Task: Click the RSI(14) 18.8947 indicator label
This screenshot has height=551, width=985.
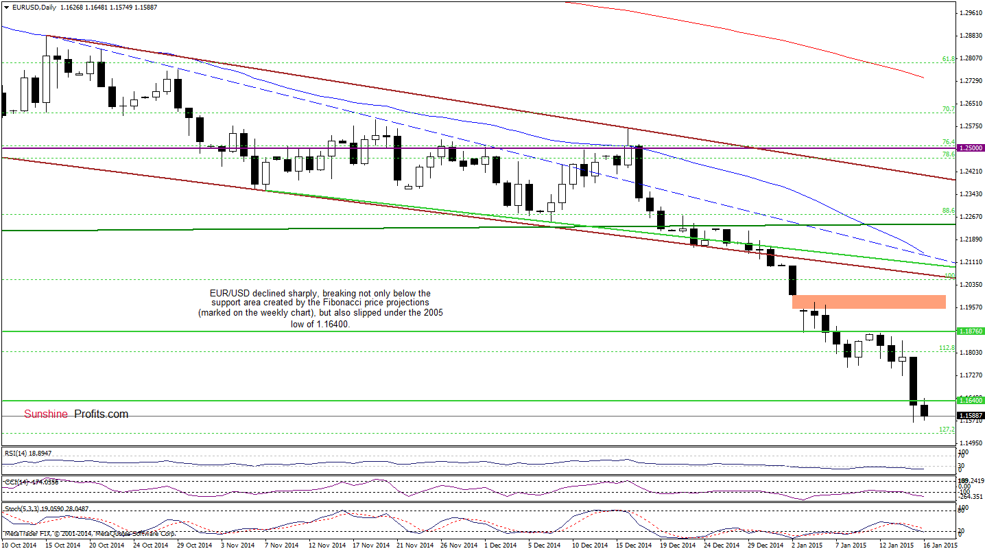Action: tap(28, 454)
